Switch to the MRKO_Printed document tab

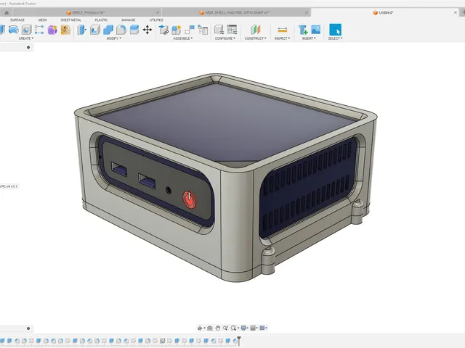(86, 12)
